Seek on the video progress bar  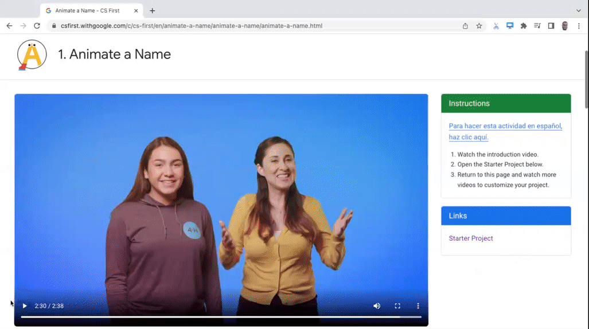[x=221, y=317]
